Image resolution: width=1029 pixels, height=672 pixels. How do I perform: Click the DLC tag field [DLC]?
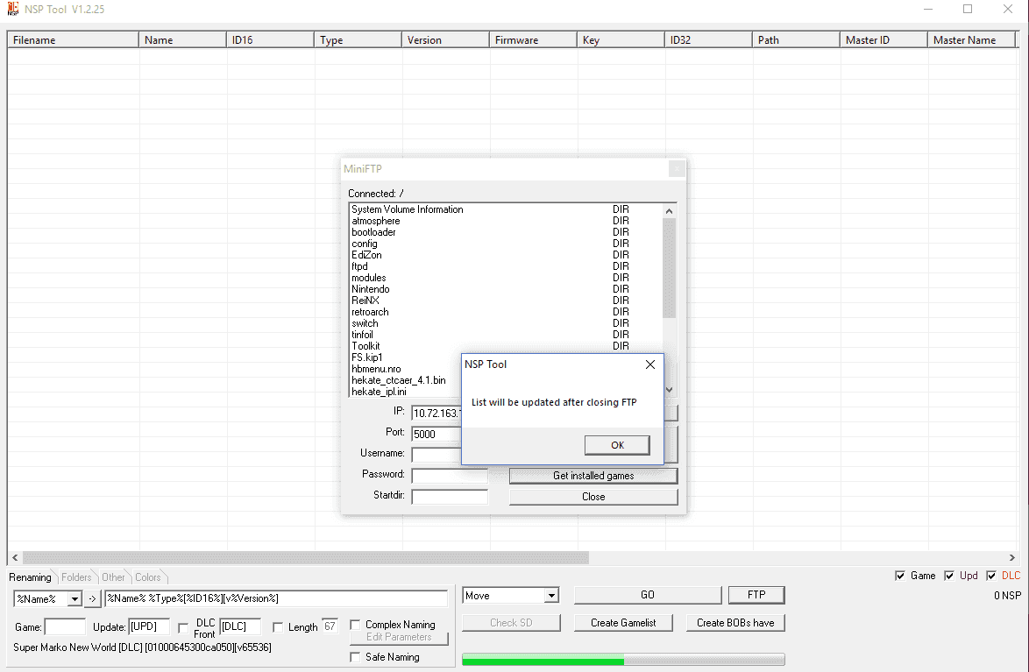240,626
